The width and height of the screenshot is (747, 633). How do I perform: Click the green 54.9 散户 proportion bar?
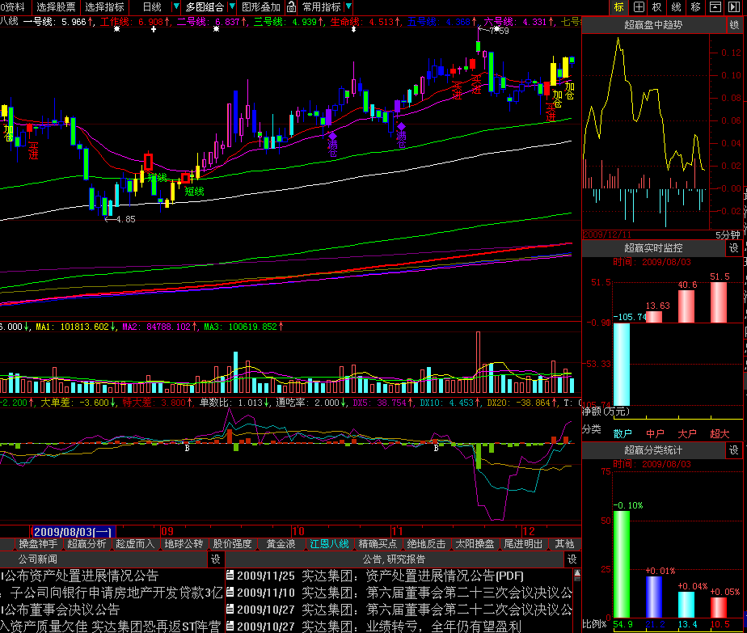point(622,564)
